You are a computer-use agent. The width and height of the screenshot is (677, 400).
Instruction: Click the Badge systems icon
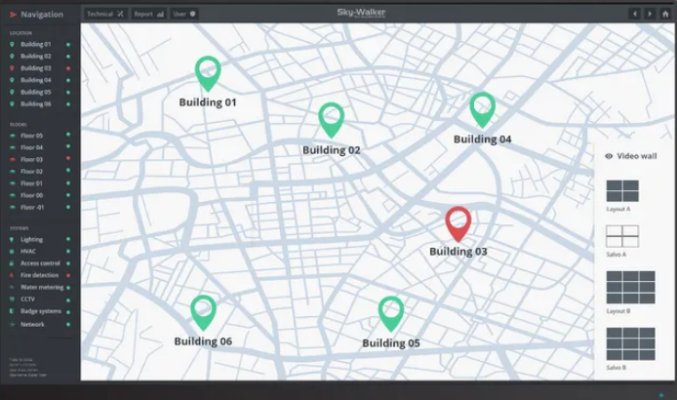coord(12,311)
